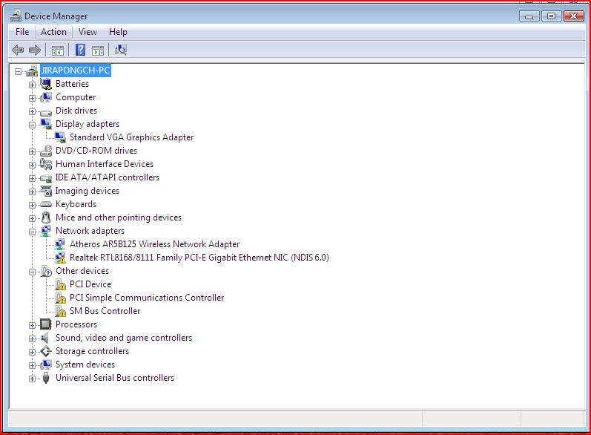Click the Processors chip icon

(46, 324)
